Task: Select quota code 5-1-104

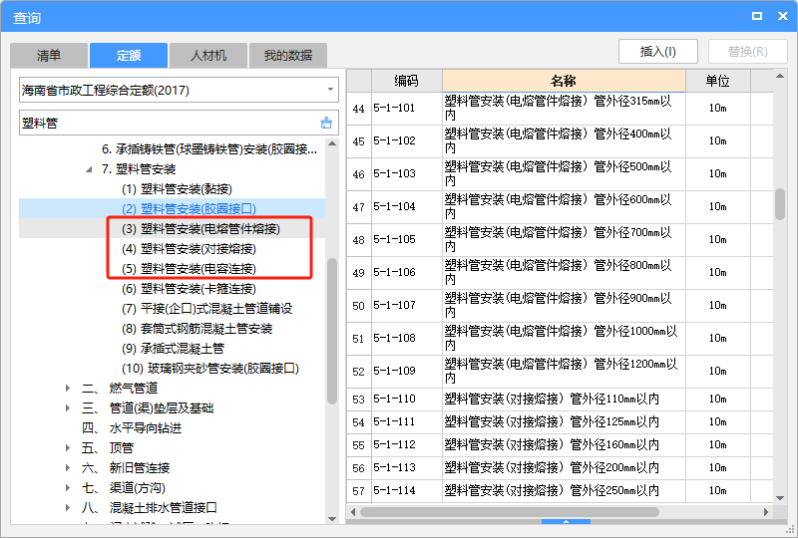Action: coord(394,206)
